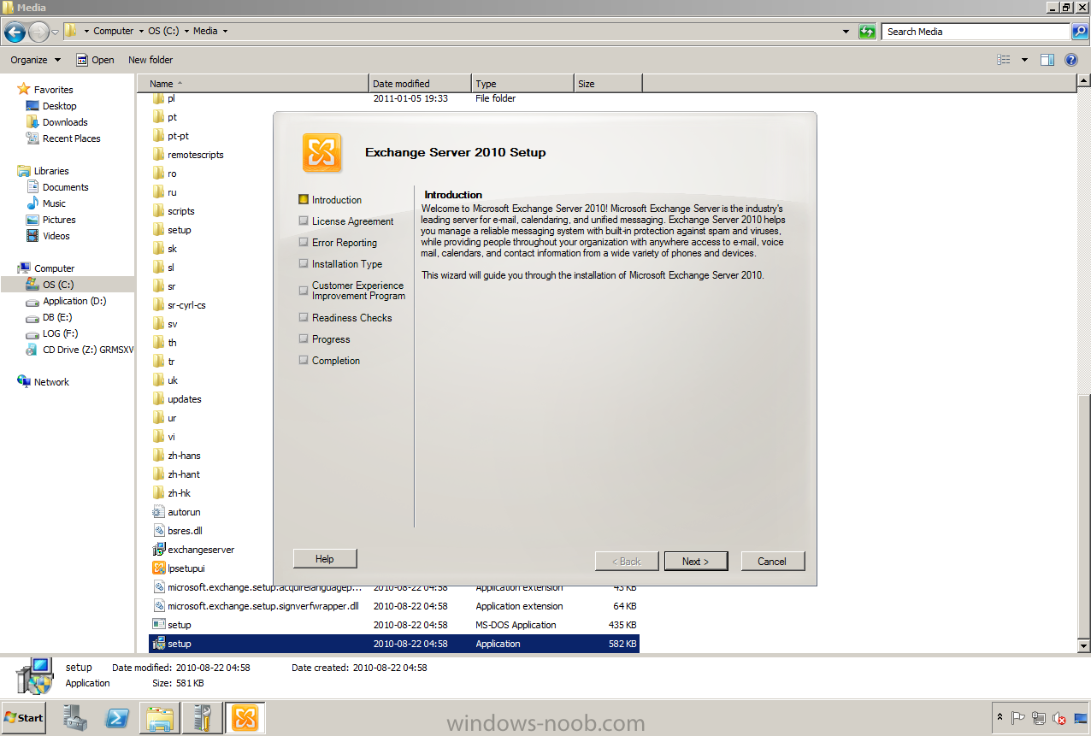The height and width of the screenshot is (736, 1091).
Task: Click Open in the Explorer toolbar
Action: pyautogui.click(x=95, y=60)
